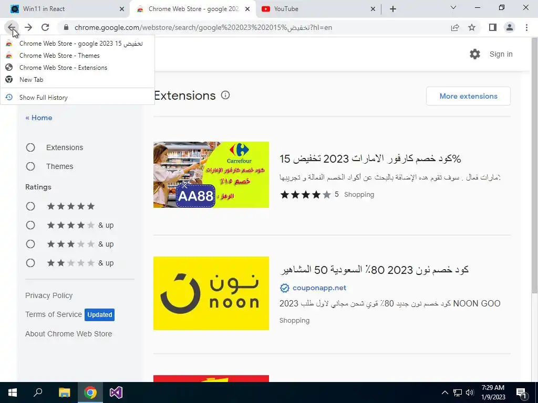Screen dimensions: 538x403
Task: Click the verified badge beside couponapp.net
Action: (x=284, y=288)
